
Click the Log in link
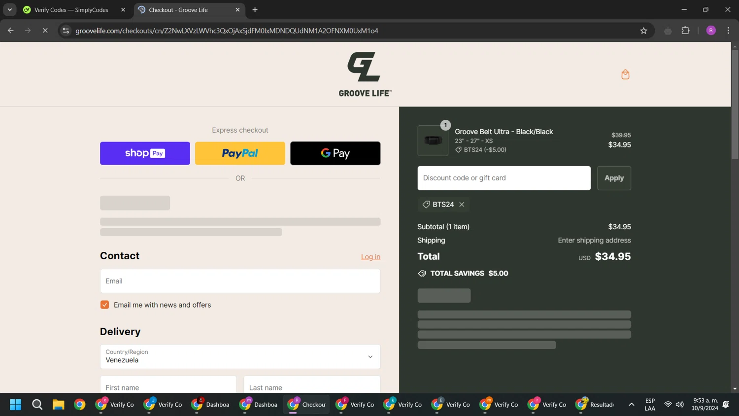[370, 257]
